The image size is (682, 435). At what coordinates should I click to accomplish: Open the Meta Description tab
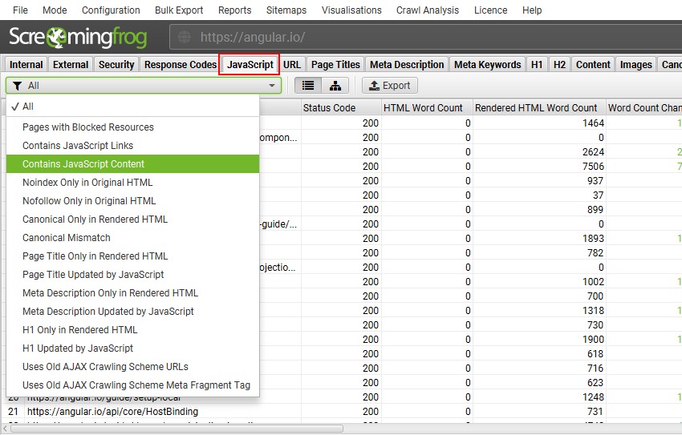(x=407, y=65)
